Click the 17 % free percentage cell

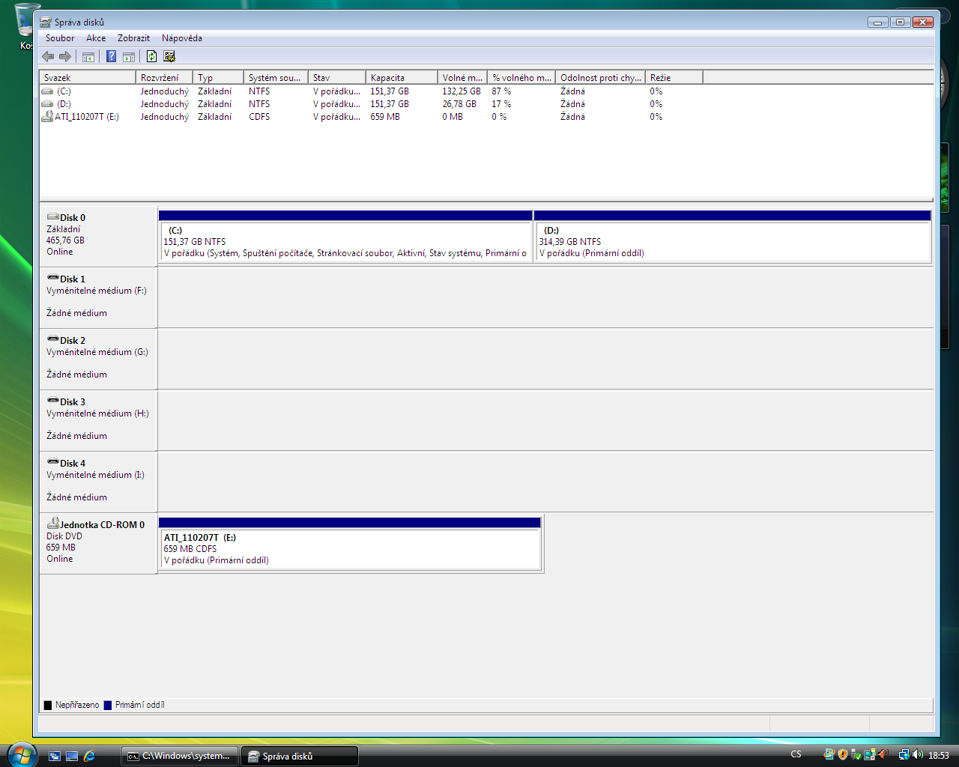(x=501, y=104)
